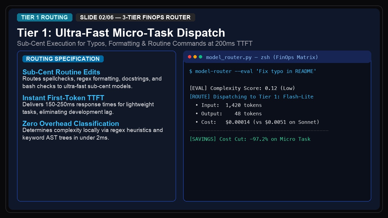Select the line "Delivers 150-250ms response times for lightweight"

[88, 104]
